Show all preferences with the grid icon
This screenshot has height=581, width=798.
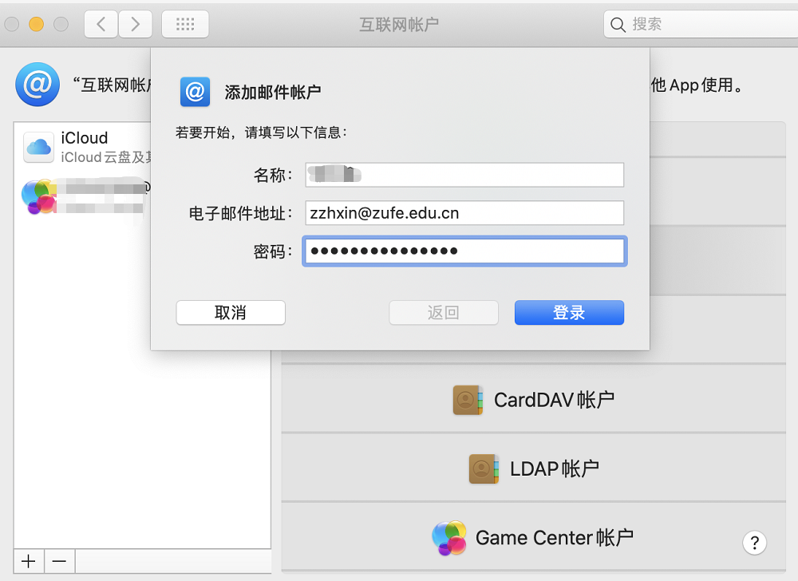[x=185, y=24]
